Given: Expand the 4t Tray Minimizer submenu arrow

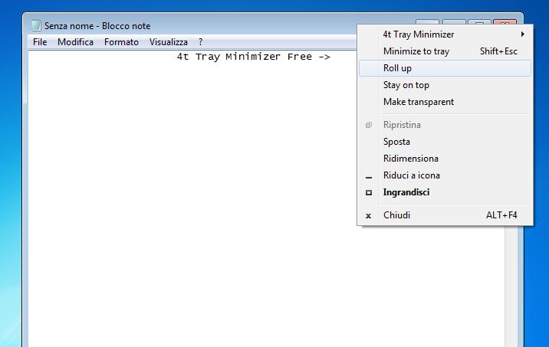Looking at the screenshot, I should pos(522,34).
